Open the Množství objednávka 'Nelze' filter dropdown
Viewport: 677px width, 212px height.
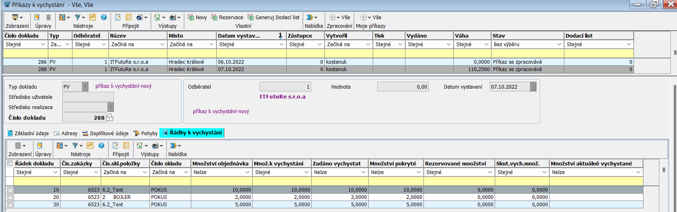[247, 172]
